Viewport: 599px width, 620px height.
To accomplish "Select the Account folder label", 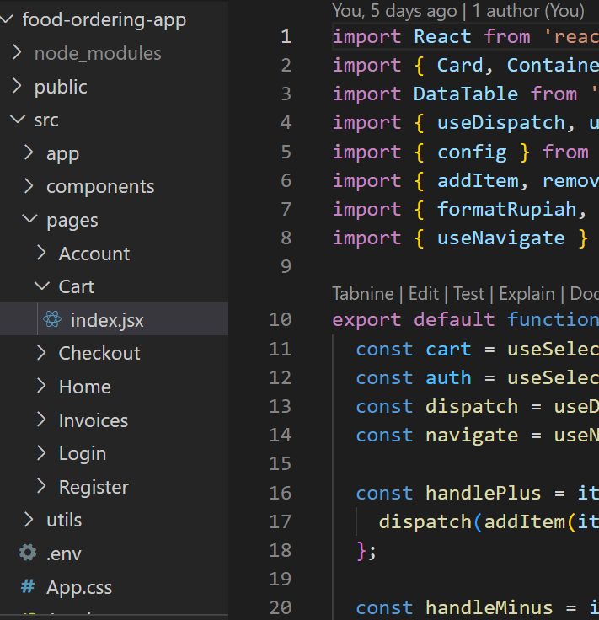I will (x=94, y=254).
